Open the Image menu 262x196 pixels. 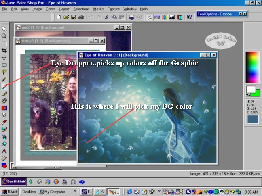[x=37, y=9]
